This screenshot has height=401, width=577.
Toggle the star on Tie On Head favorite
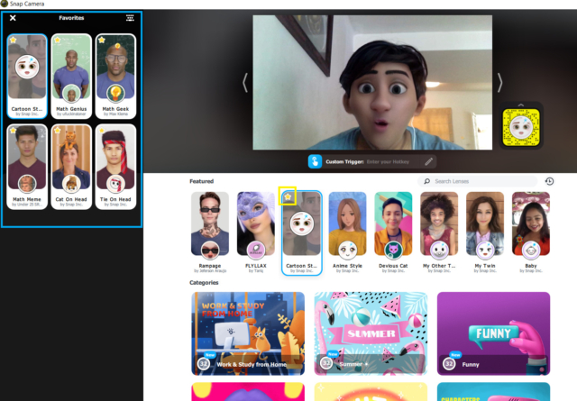click(x=102, y=131)
